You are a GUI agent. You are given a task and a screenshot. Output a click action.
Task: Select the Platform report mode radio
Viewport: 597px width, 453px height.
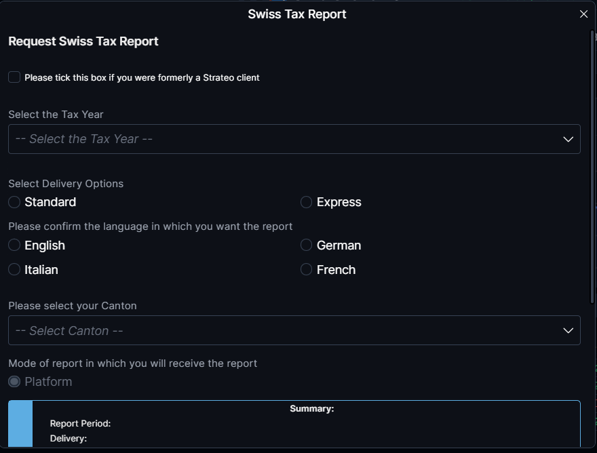coord(14,382)
